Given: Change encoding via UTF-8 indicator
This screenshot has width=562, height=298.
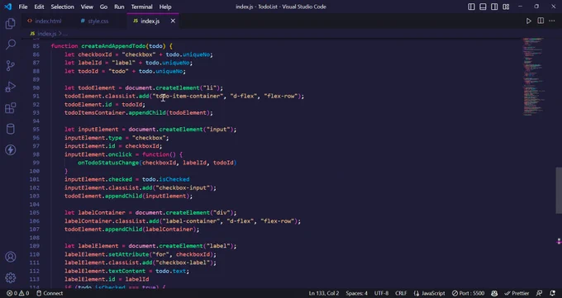Looking at the screenshot, I should pyautogui.click(x=381, y=293).
